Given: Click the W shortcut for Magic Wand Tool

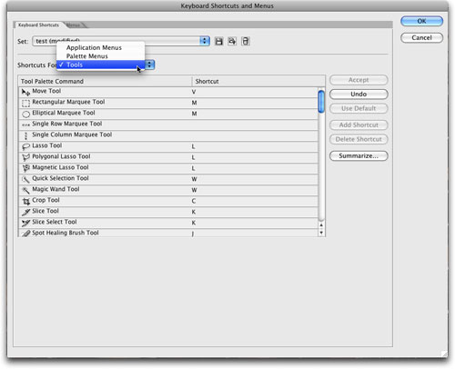Looking at the screenshot, I should 194,190.
